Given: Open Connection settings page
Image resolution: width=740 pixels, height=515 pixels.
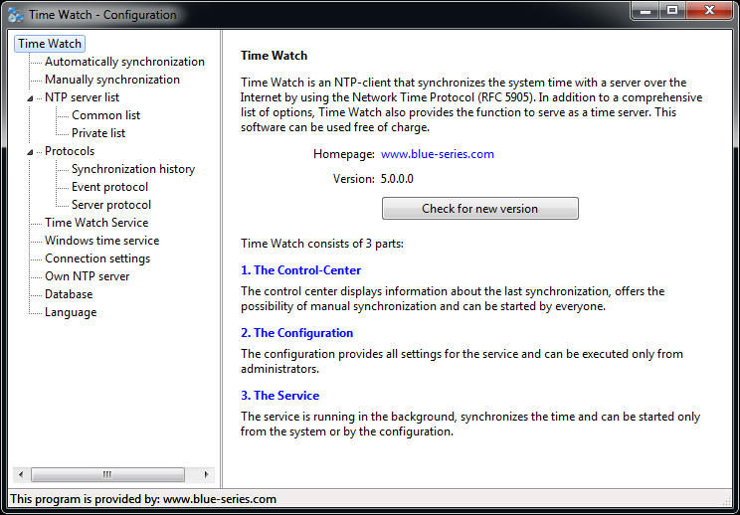Looking at the screenshot, I should [x=97, y=258].
